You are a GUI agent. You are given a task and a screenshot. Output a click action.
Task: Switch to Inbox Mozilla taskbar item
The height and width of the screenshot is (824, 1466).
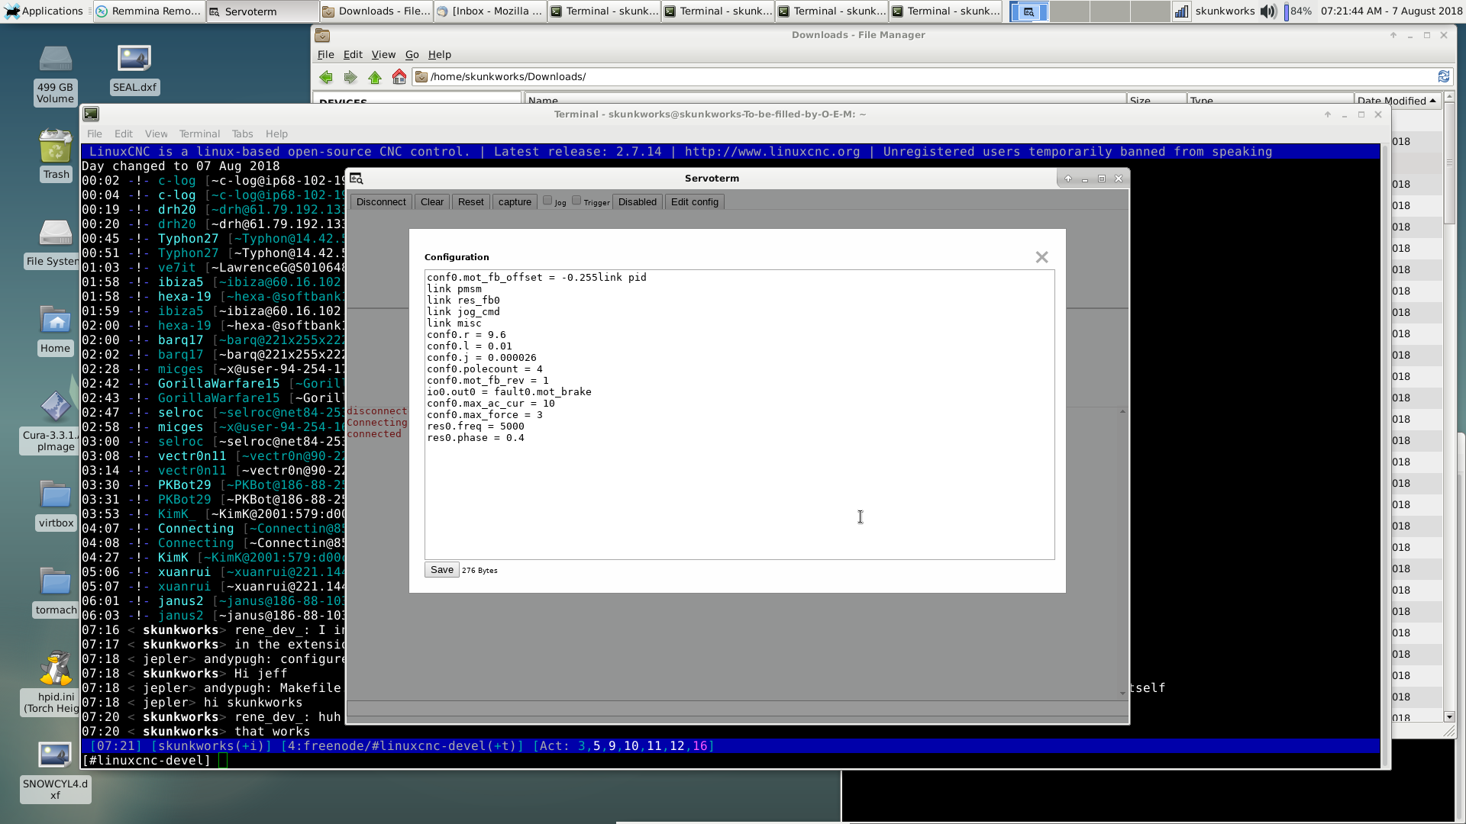click(489, 11)
